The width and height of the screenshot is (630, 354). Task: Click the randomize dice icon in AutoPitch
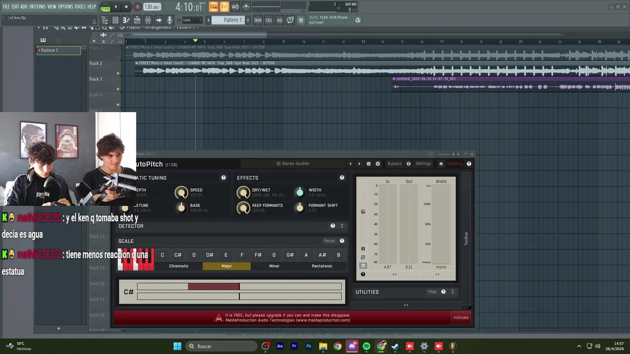tap(369, 164)
